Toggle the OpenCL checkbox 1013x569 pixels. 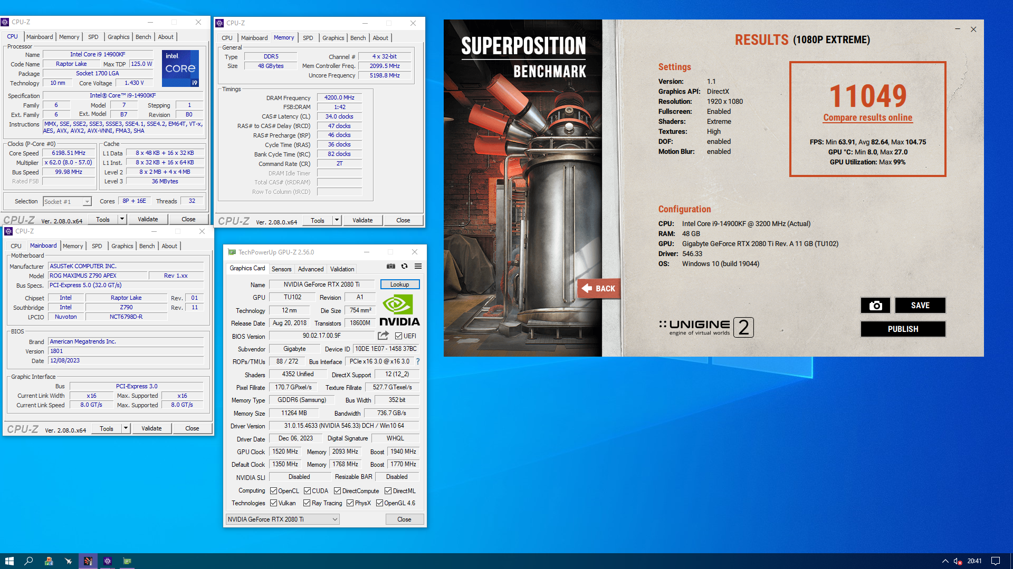(273, 491)
